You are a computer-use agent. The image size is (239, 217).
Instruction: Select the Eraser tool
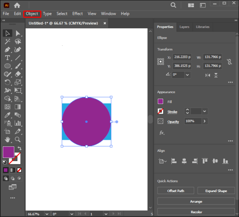[18, 74]
